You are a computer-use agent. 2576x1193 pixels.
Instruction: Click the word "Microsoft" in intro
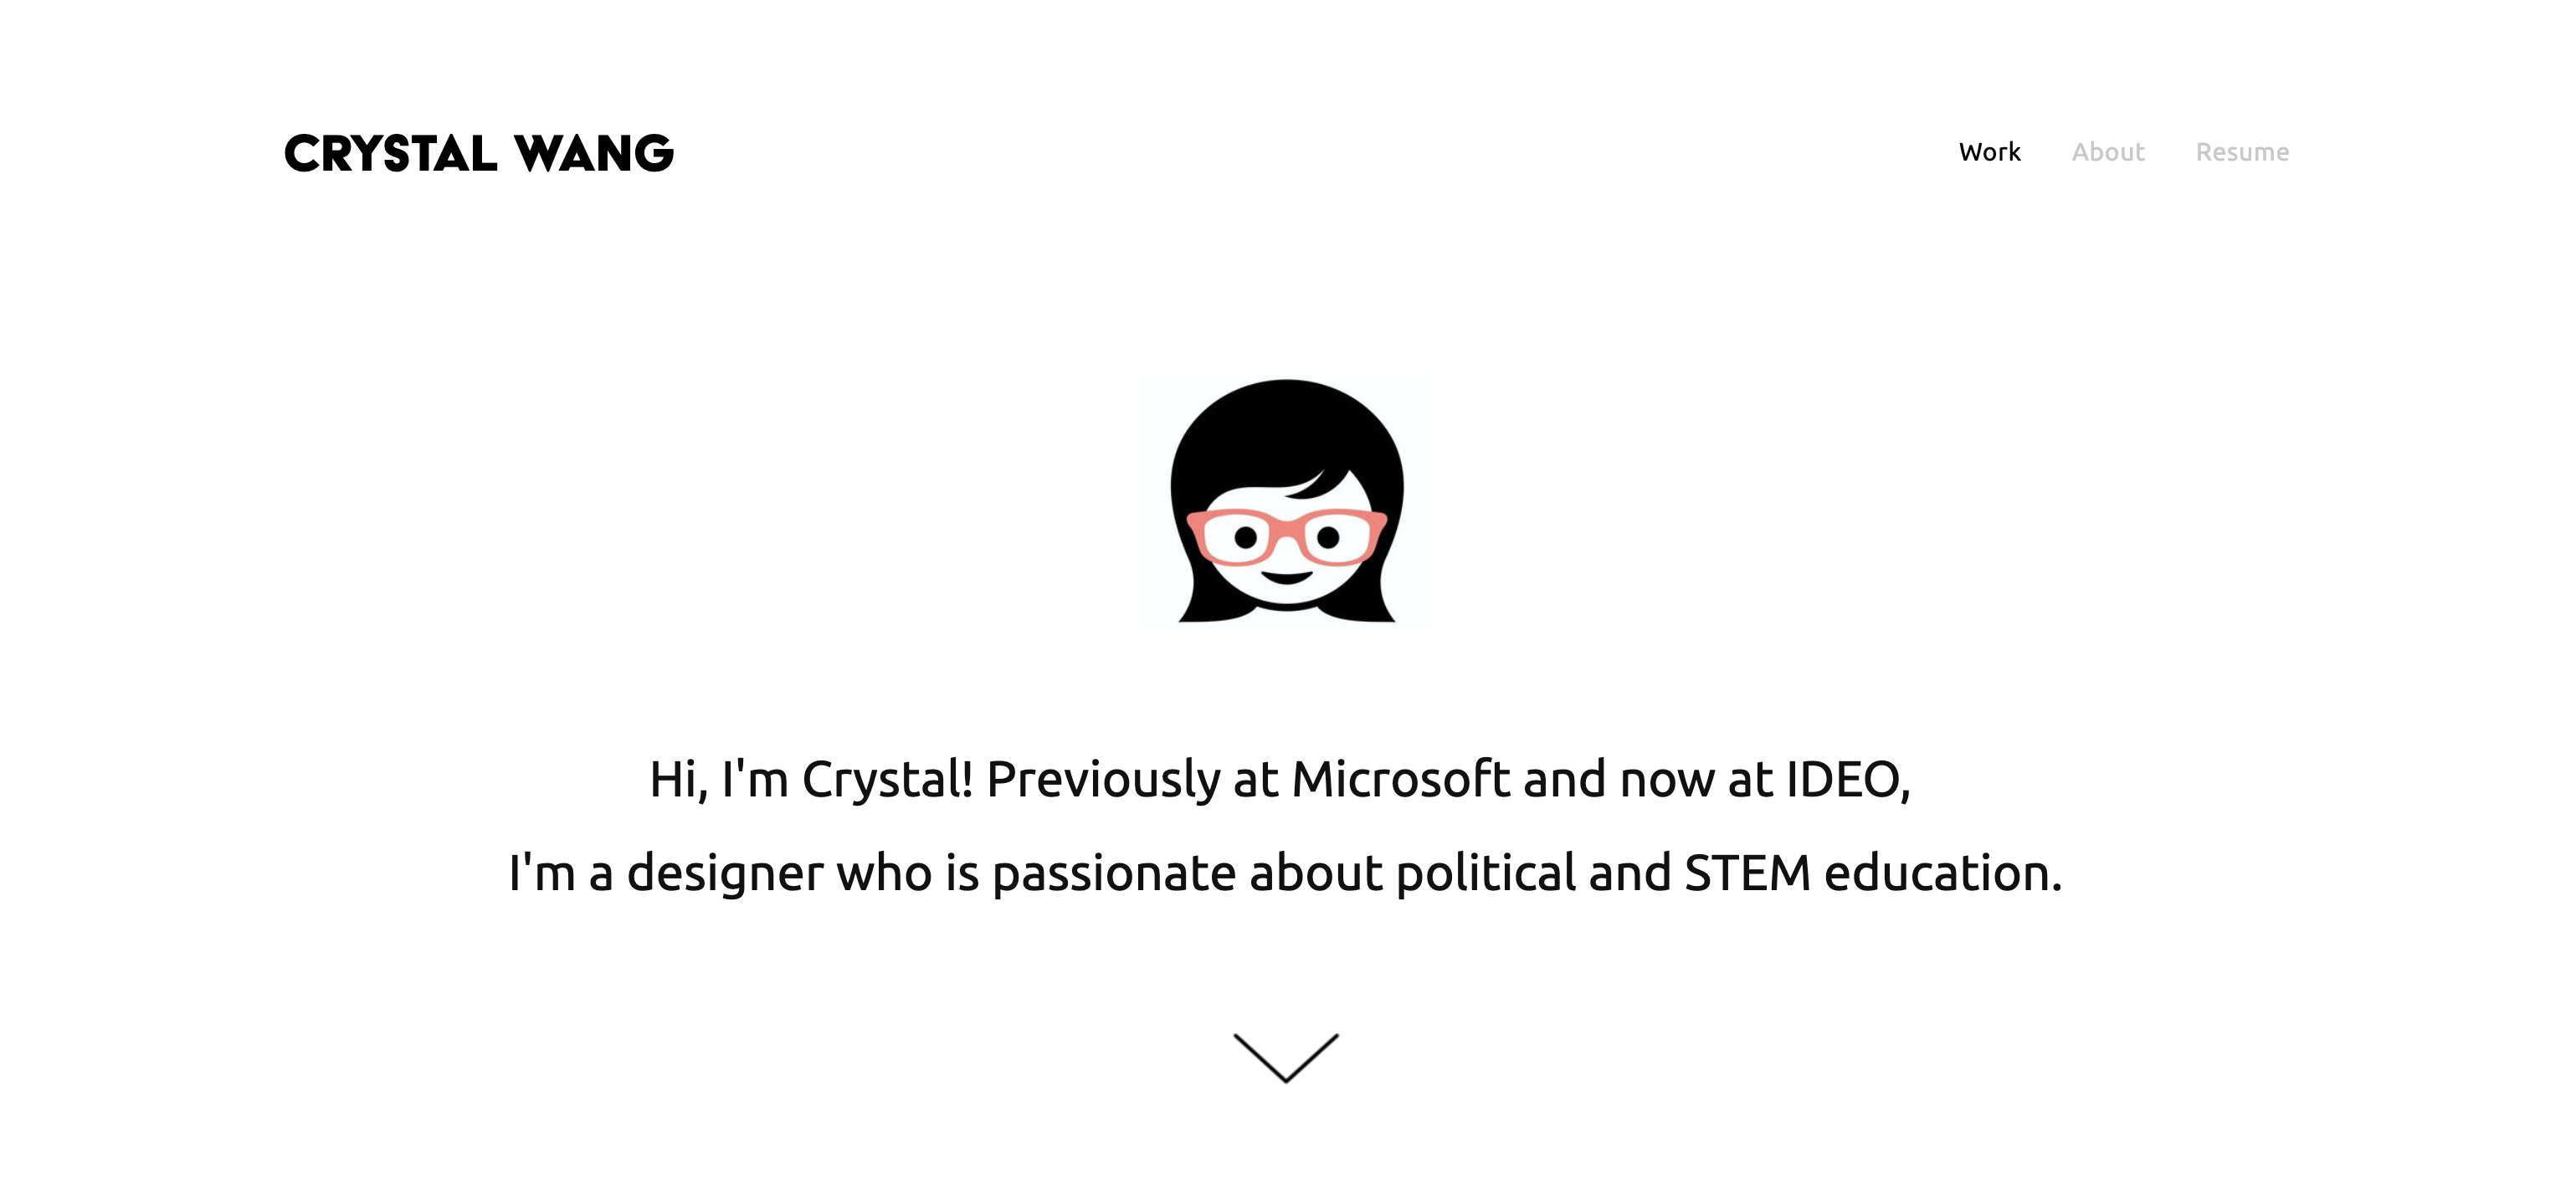click(1401, 779)
